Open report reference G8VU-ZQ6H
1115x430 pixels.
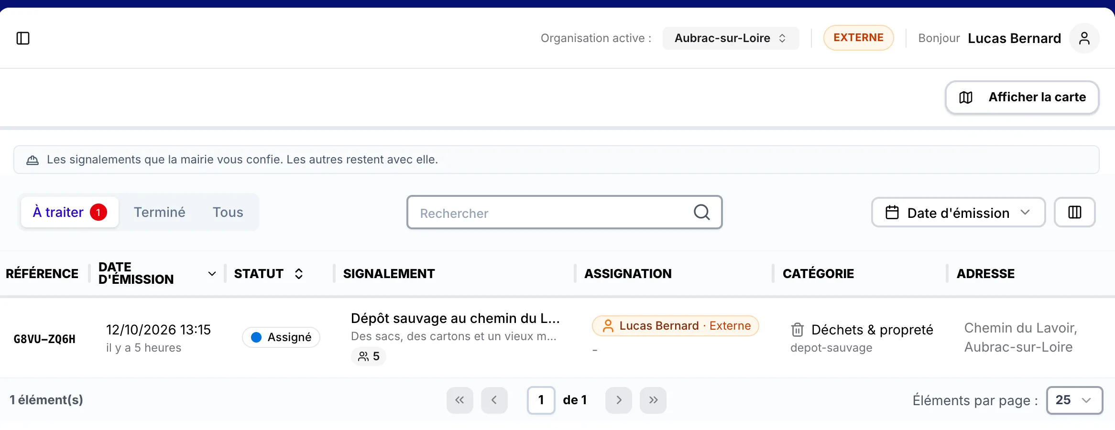tap(44, 339)
